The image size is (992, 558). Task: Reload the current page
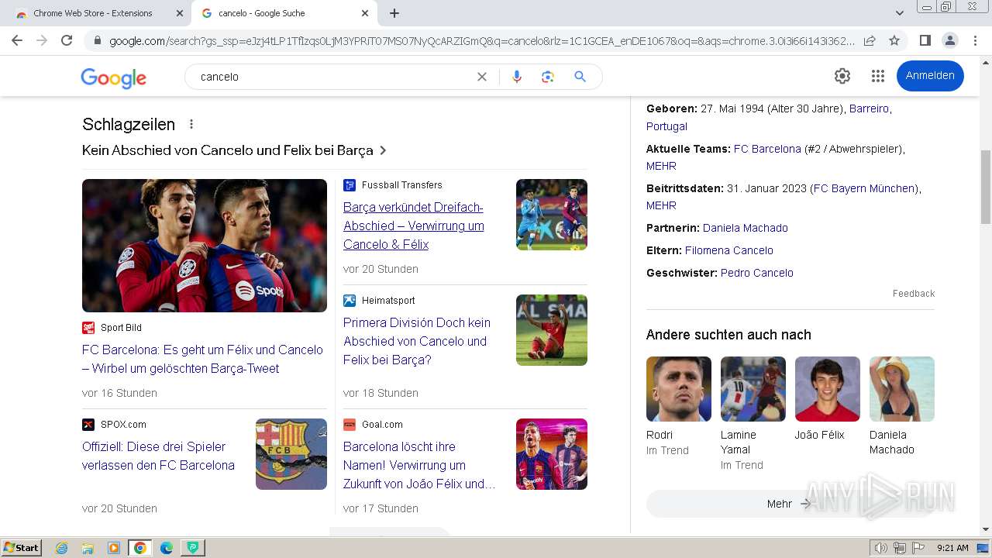click(x=67, y=40)
